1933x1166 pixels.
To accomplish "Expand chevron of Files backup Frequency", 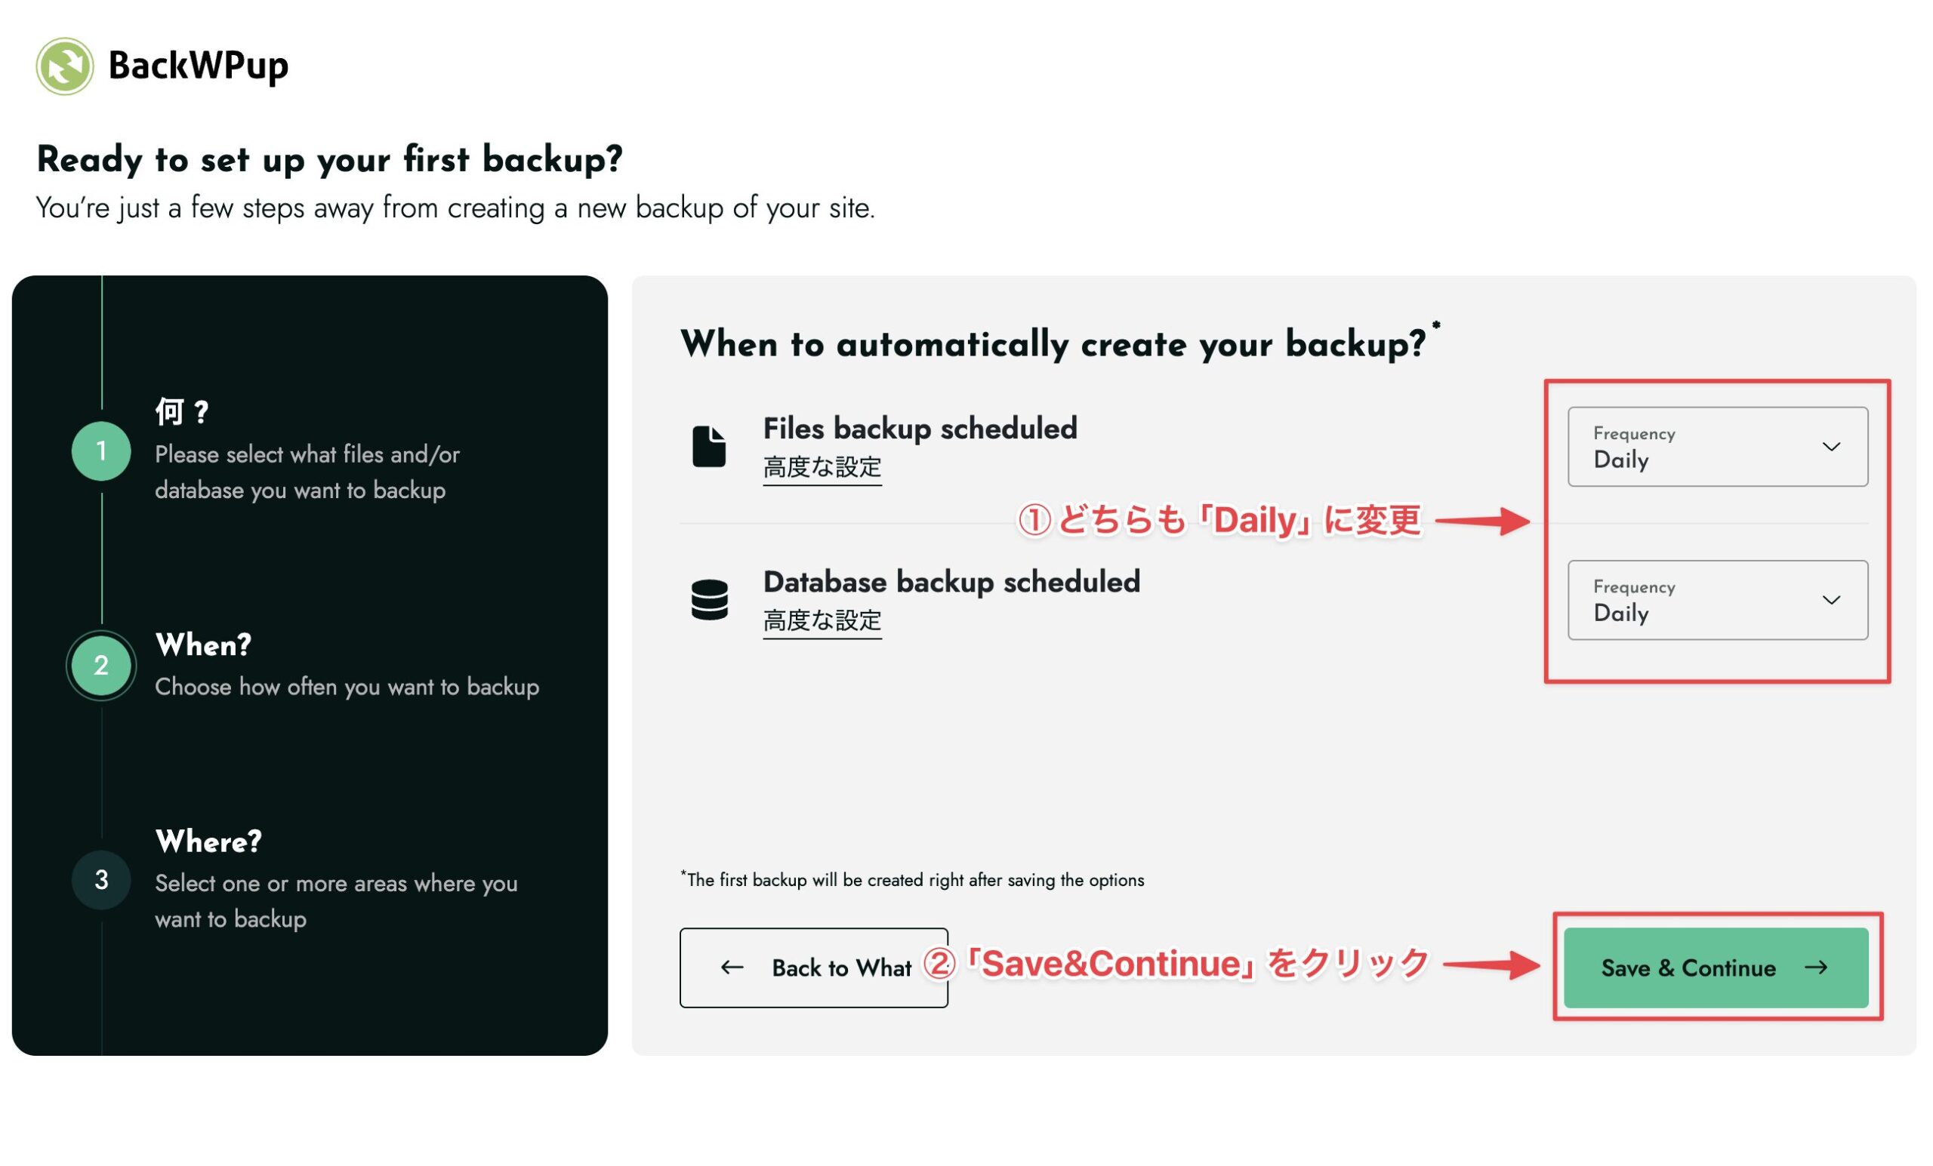I will coord(1831,447).
